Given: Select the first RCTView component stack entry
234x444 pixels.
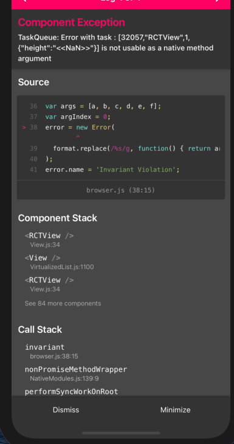Looking at the screenshot, I should 49,239.
